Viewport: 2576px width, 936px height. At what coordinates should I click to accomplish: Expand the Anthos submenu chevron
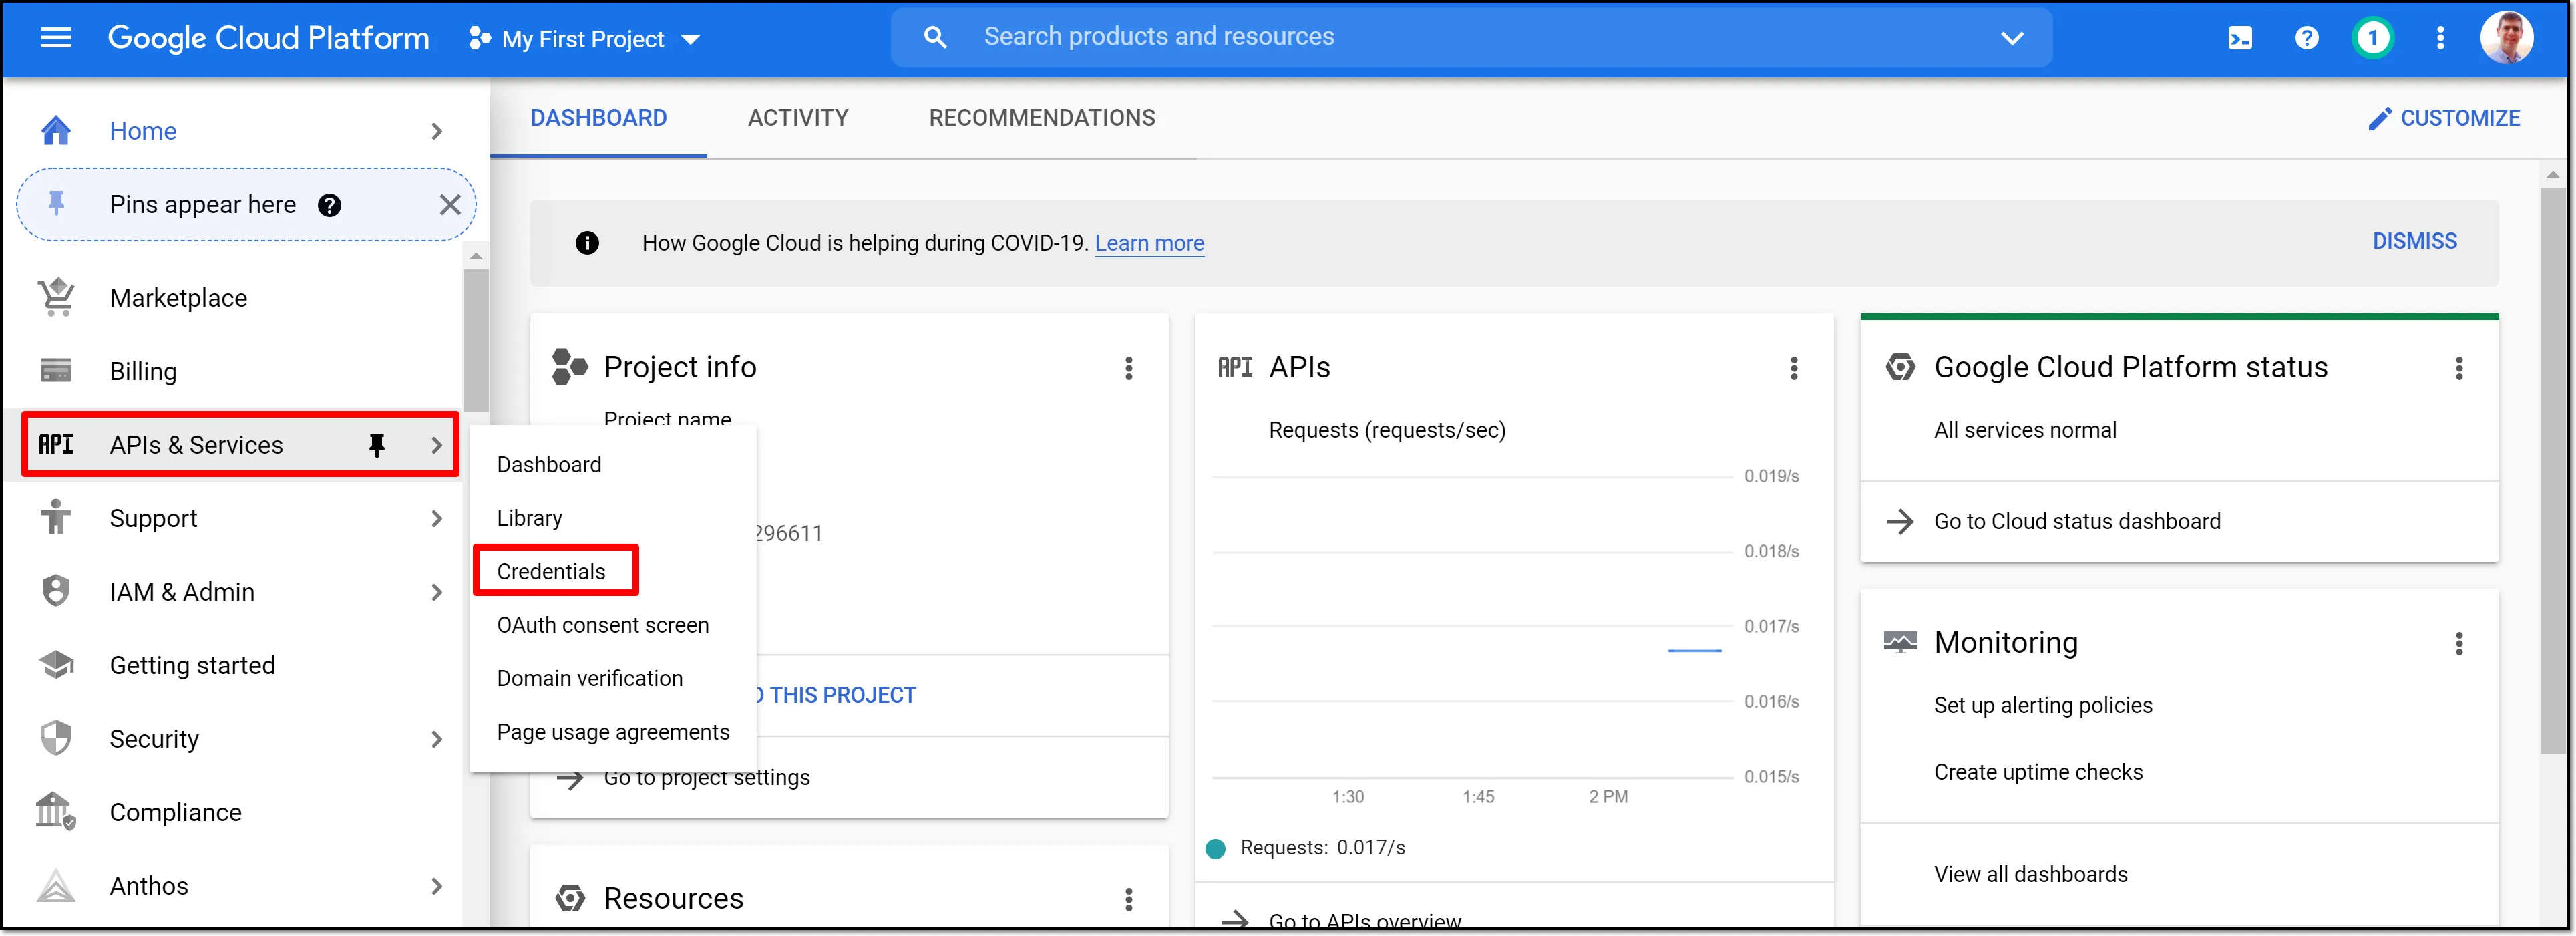tap(436, 886)
